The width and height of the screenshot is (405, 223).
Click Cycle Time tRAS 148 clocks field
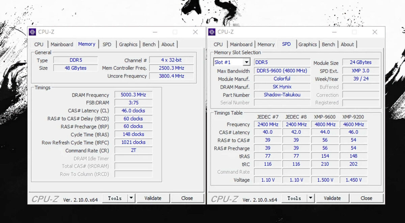[x=133, y=134]
